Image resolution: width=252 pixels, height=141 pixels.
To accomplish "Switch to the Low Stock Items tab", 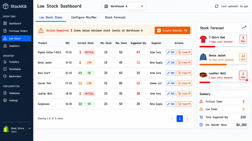I will tap(51, 18).
